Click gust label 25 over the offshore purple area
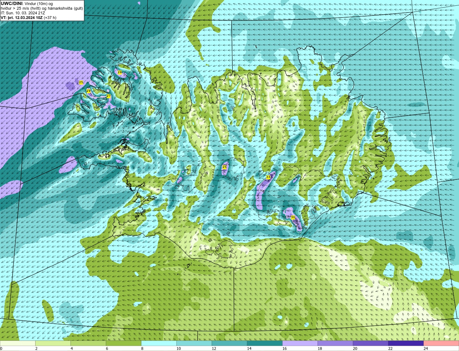Screen dimensions: 459x351 81,83
